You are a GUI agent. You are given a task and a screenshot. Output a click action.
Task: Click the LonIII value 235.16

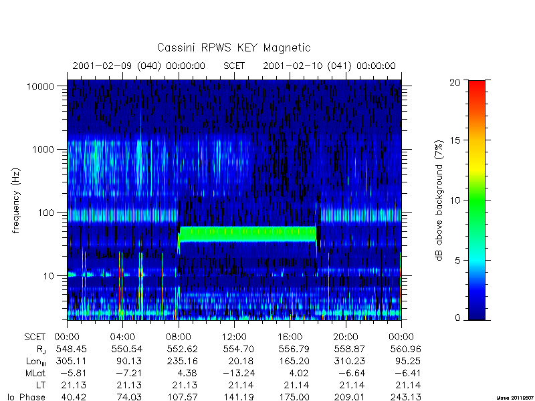[182, 361]
